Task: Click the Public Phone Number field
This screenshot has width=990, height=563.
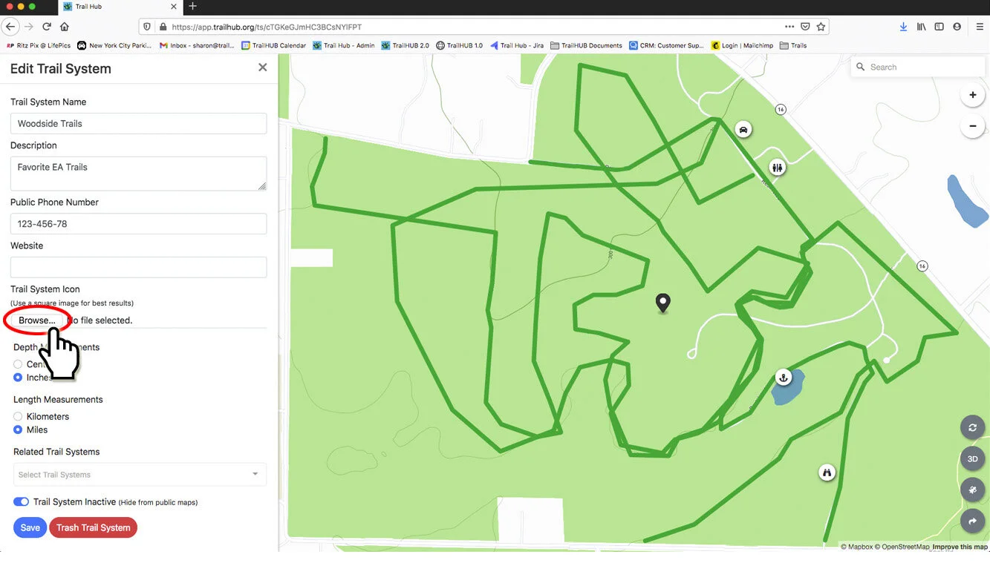Action: pos(138,224)
